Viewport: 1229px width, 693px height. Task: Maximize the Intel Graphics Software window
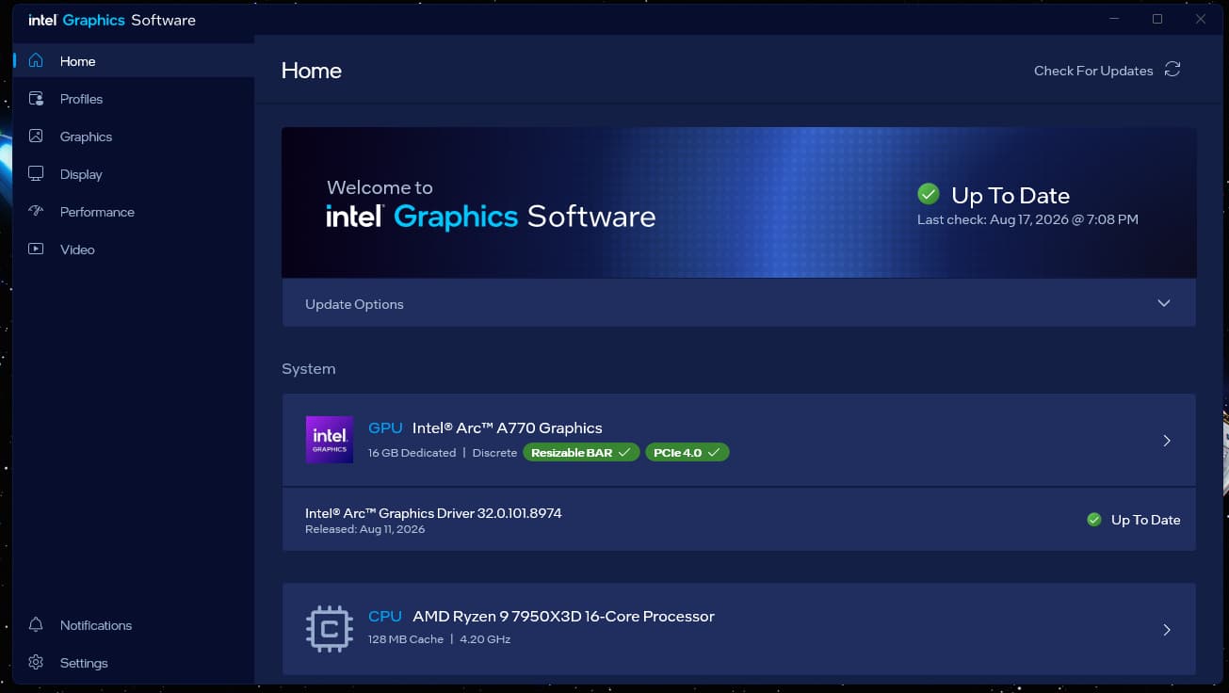[x=1157, y=19]
